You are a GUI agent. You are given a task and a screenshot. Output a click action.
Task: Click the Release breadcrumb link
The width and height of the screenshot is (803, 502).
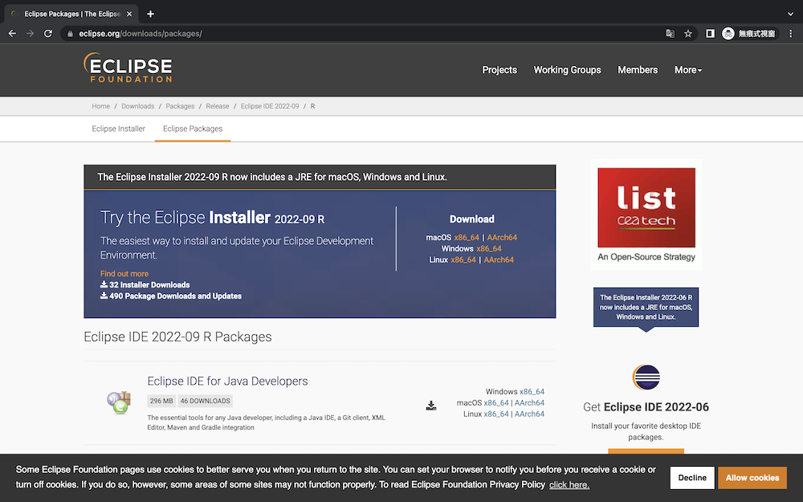(x=218, y=106)
